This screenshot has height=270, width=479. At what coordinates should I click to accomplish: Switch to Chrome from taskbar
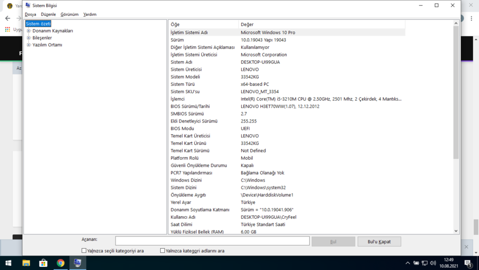61,263
